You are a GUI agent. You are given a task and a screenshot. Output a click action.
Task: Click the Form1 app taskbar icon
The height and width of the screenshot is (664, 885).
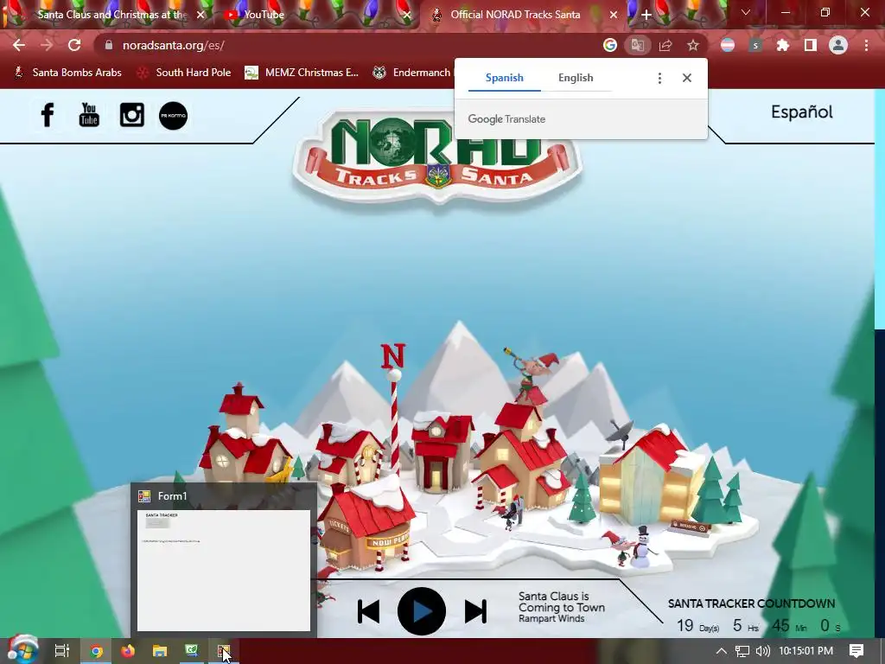[x=224, y=651]
